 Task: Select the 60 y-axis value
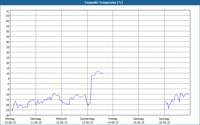[8, 21]
